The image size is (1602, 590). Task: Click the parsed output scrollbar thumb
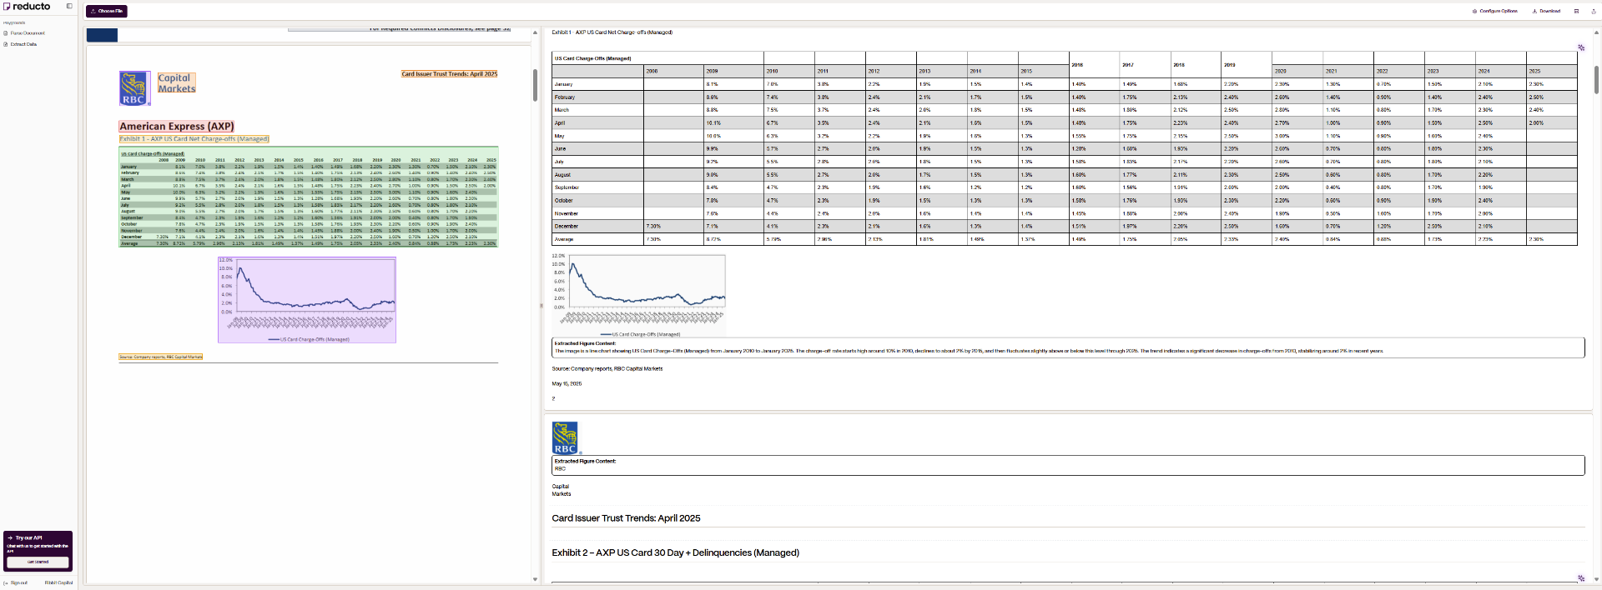(x=1596, y=79)
